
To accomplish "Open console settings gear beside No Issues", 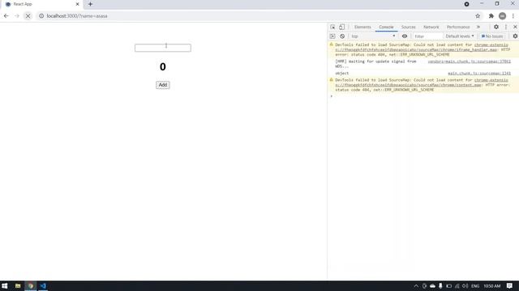I will (515, 36).
